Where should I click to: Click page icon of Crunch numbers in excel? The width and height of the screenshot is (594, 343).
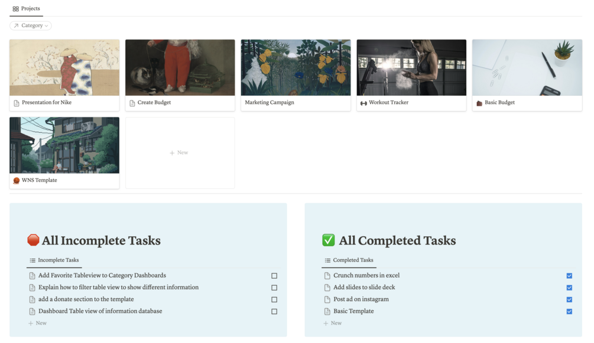(327, 276)
